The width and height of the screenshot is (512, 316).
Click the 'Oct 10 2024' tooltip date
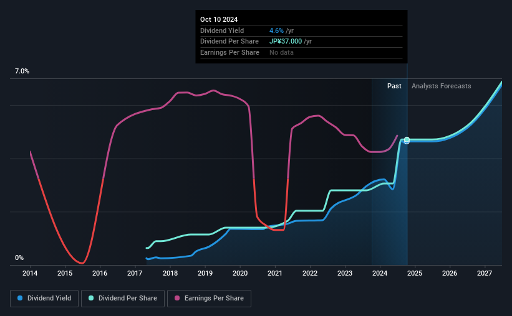pos(219,19)
